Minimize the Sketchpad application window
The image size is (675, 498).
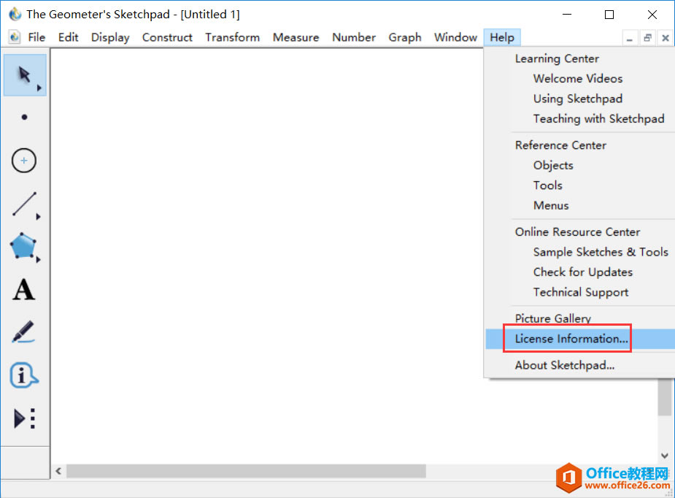tap(568, 15)
